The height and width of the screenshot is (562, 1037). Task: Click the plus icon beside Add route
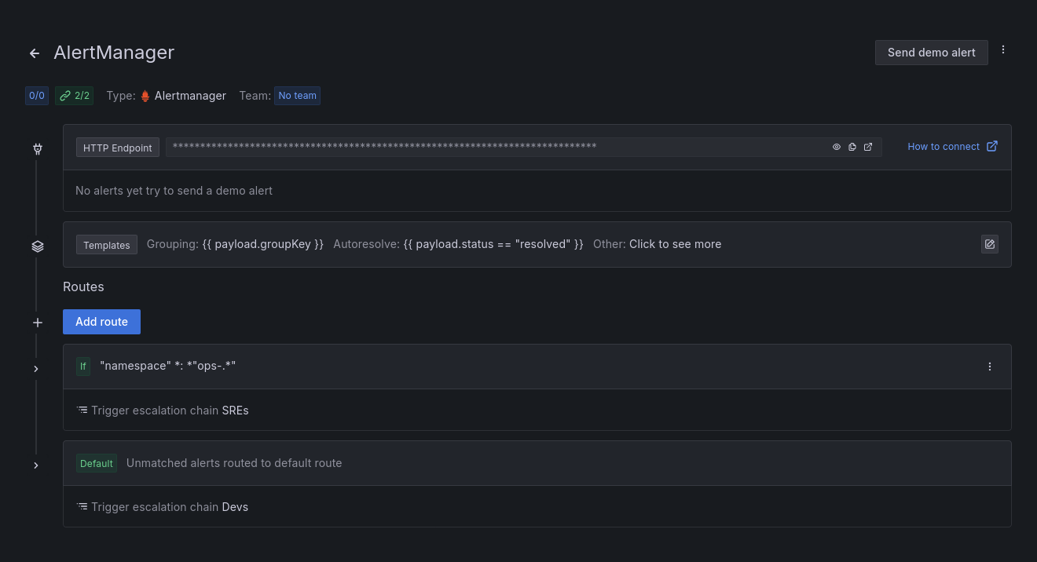37,322
